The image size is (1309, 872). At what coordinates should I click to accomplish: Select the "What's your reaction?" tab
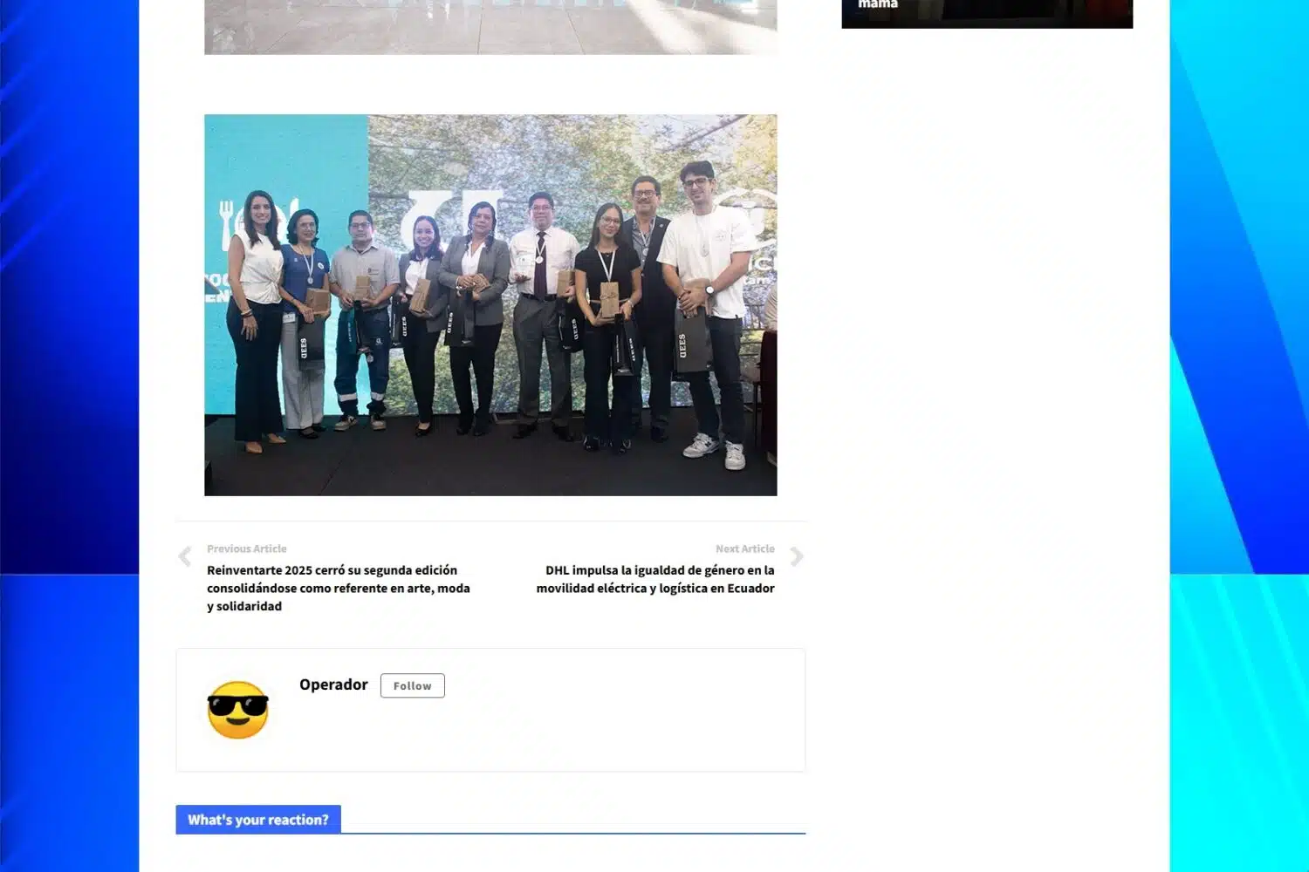click(258, 820)
